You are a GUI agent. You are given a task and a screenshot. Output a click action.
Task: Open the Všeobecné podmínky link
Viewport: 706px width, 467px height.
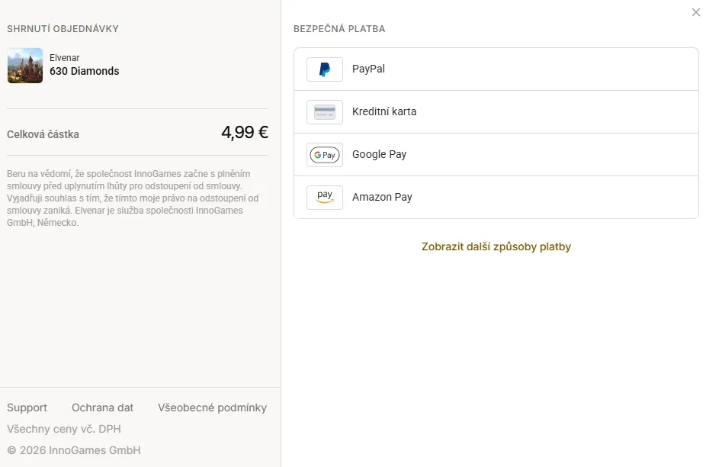pyautogui.click(x=212, y=407)
